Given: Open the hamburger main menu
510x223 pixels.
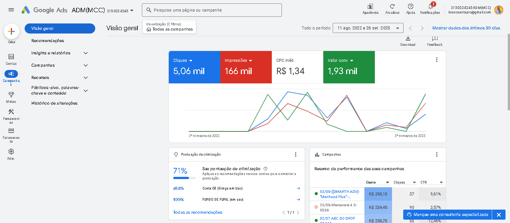Looking at the screenshot, I should pos(11,10).
